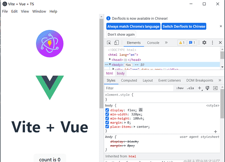This screenshot has width=225, height=162.
Task: Click Don't show again button
Action: pos(121,34)
